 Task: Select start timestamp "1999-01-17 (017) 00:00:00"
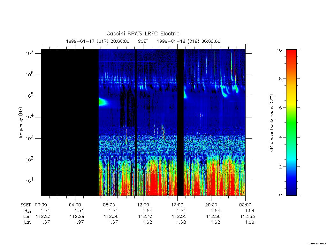(x=98, y=41)
